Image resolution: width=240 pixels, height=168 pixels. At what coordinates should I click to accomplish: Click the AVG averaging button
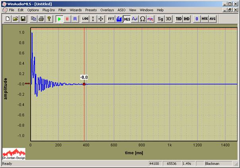213,19
